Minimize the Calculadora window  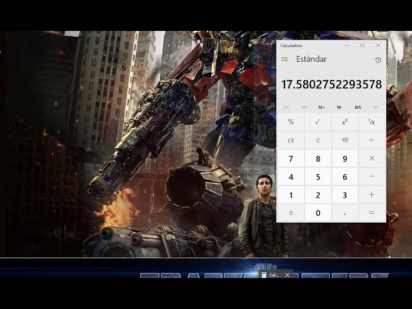tap(347, 46)
